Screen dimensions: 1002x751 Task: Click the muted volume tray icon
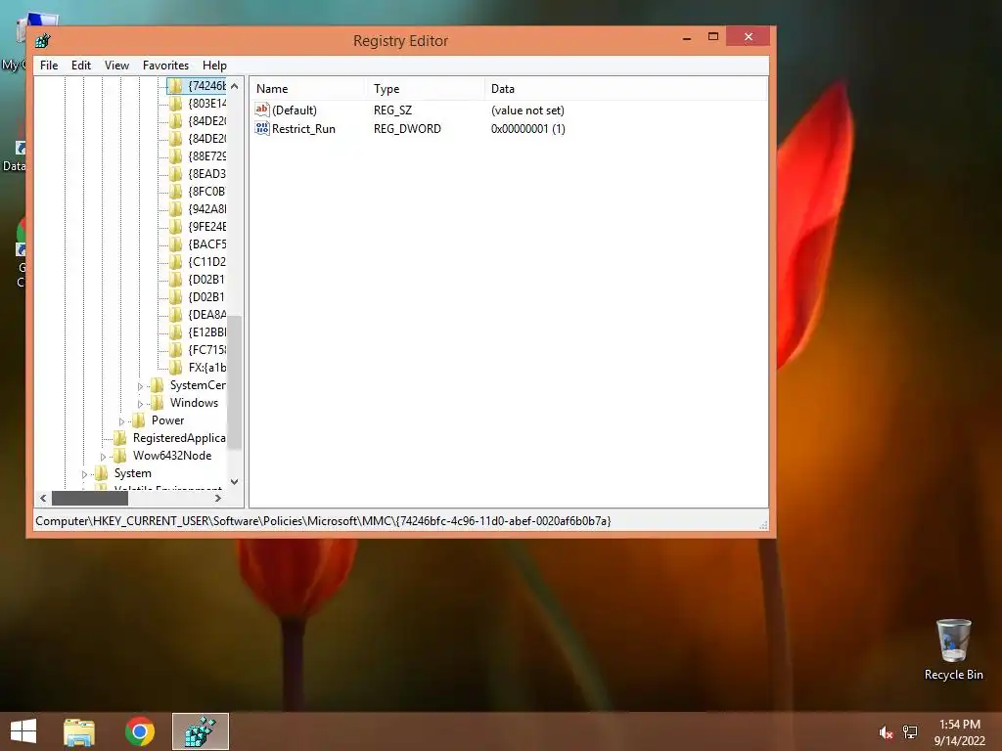click(x=886, y=732)
